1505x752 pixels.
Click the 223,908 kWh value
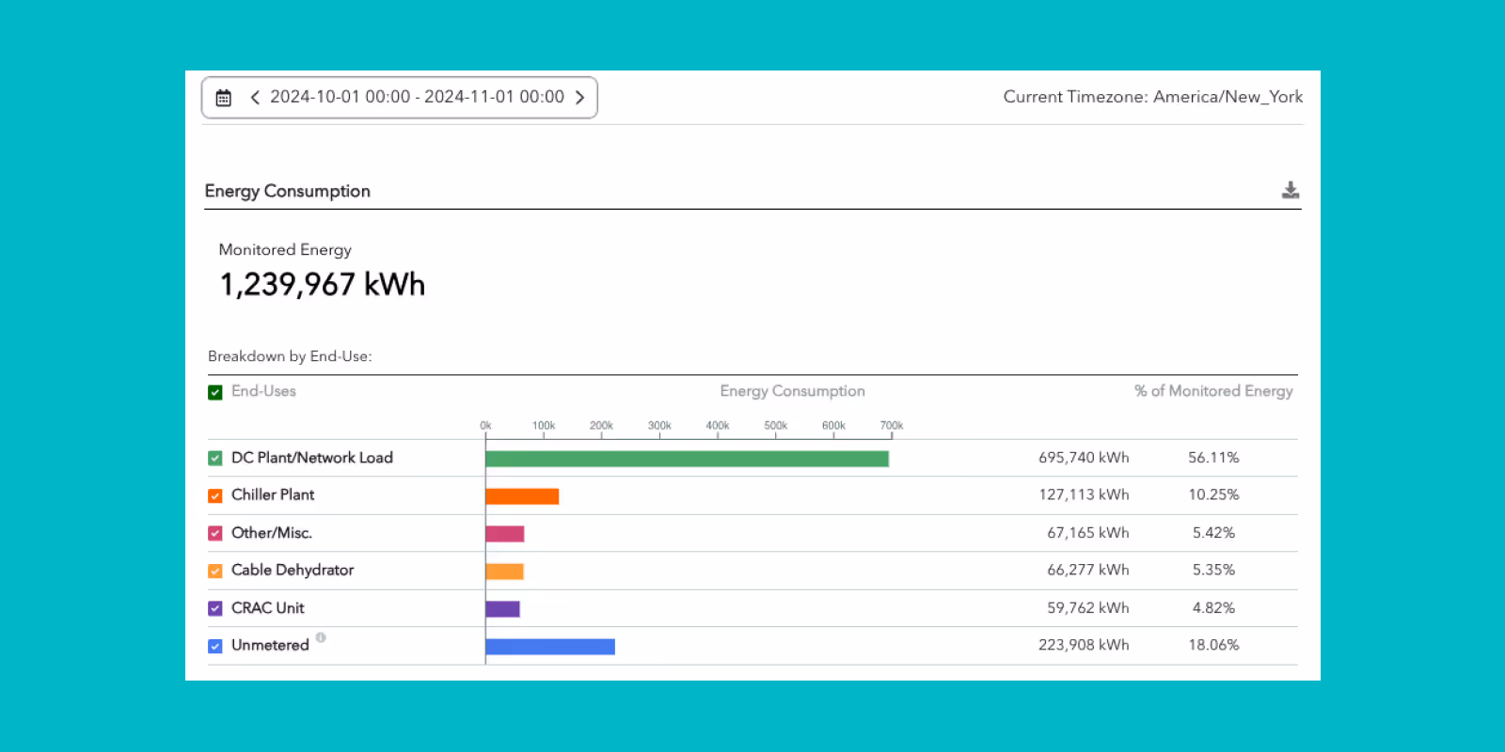(x=1084, y=645)
